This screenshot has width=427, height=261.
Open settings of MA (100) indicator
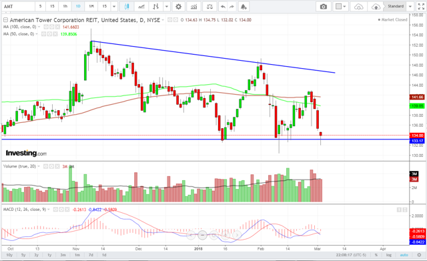point(52,27)
